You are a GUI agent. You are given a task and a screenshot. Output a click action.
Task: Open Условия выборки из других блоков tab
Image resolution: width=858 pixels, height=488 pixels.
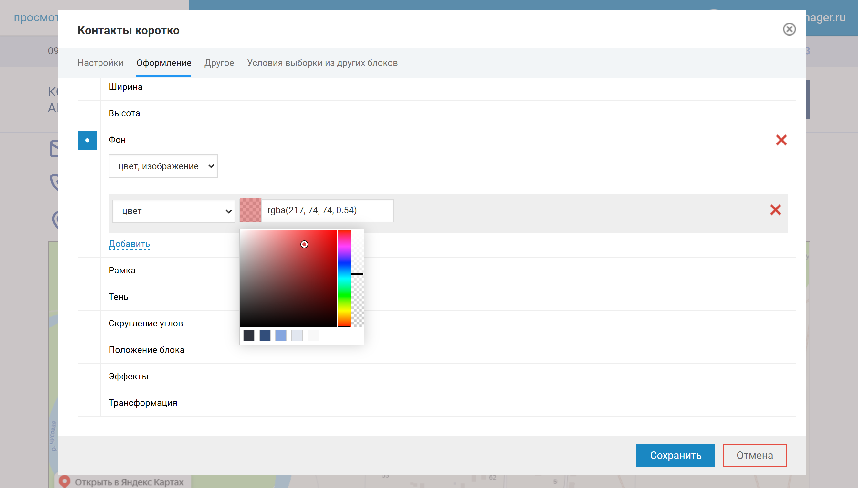(x=322, y=63)
